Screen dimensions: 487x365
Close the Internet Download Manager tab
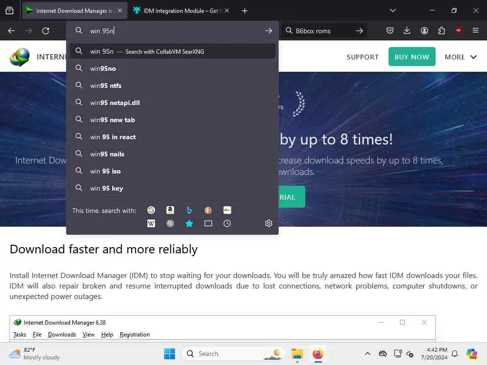point(120,10)
